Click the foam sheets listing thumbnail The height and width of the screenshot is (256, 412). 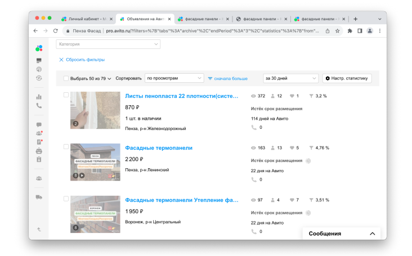click(95, 110)
